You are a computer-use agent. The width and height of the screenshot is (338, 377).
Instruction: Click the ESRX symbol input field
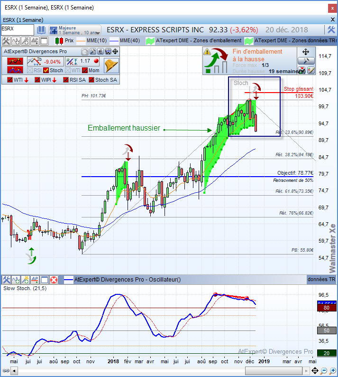17,30
